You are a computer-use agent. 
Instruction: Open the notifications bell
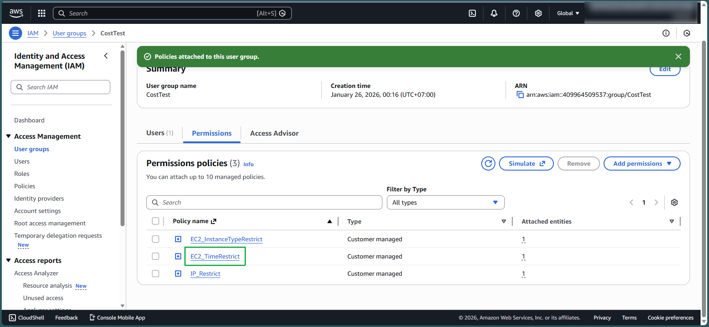point(494,13)
